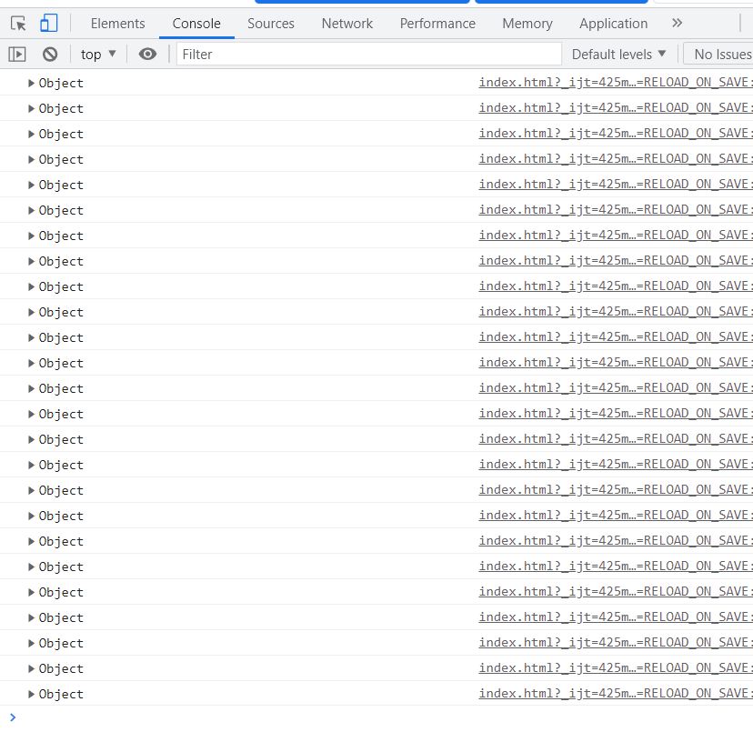753x732 pixels.
Task: Open the Default levels dropdown
Action: pyautogui.click(x=618, y=55)
